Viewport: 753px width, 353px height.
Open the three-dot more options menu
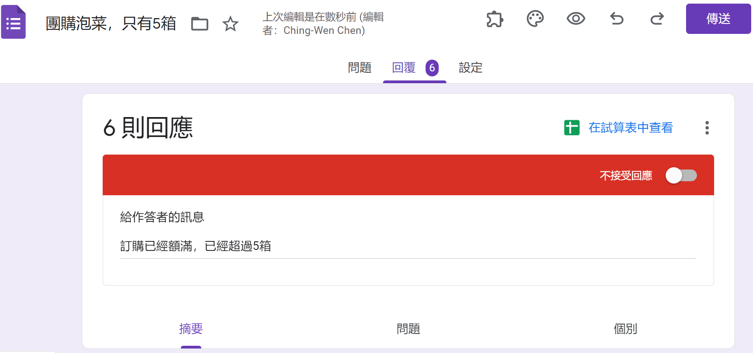[707, 128]
